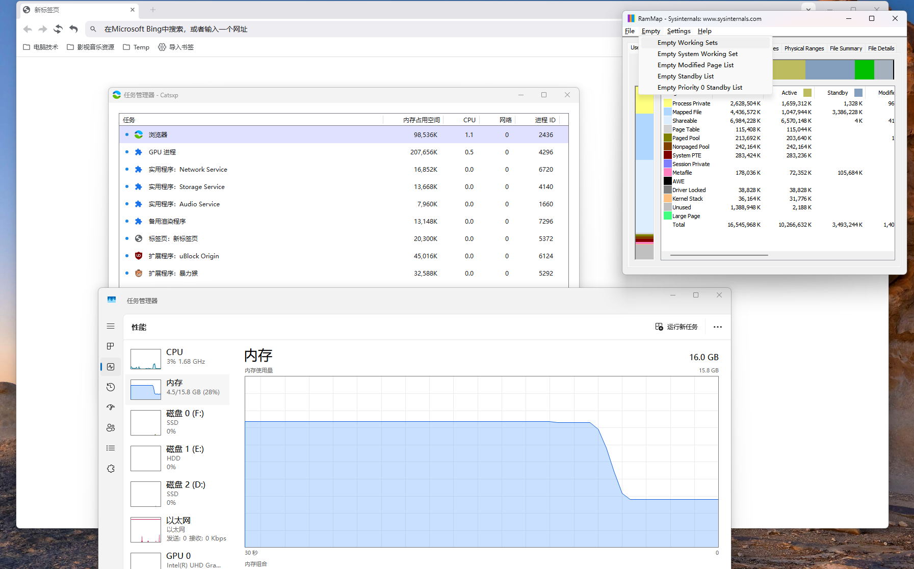Select the CPU performance graph thumbnail
Screen dimensions: 914x569
146,359
